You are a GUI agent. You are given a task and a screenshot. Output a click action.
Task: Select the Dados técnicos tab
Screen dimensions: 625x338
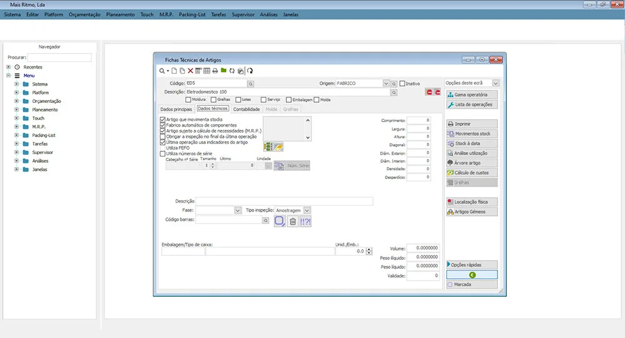coord(212,109)
